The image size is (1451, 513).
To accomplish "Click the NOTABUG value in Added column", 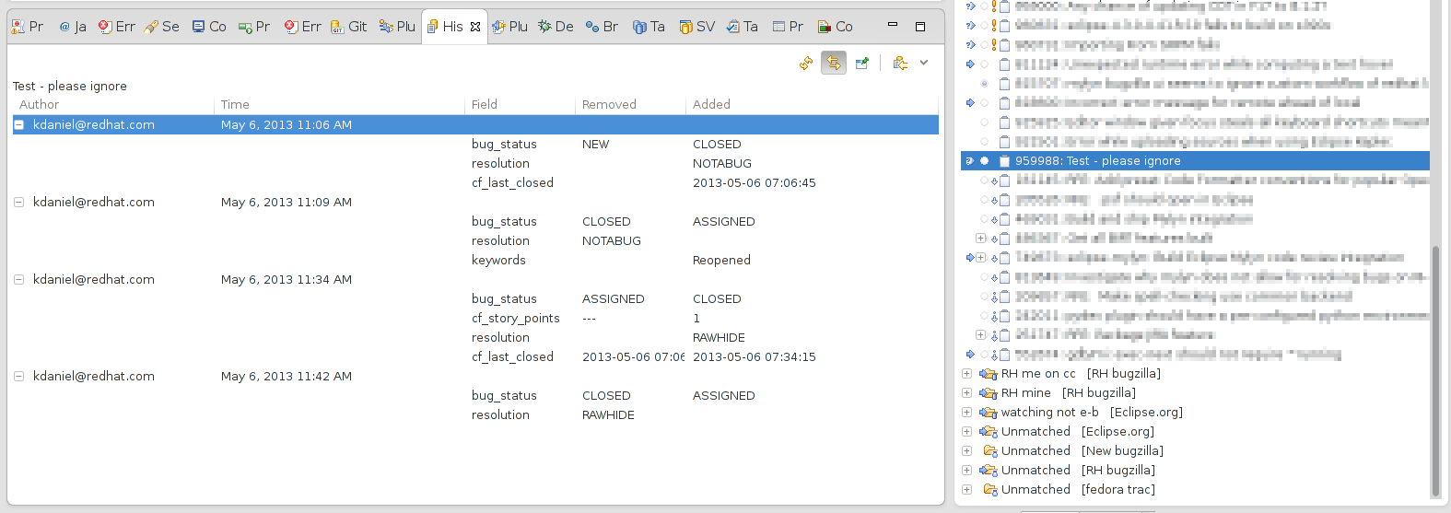I will [722, 163].
